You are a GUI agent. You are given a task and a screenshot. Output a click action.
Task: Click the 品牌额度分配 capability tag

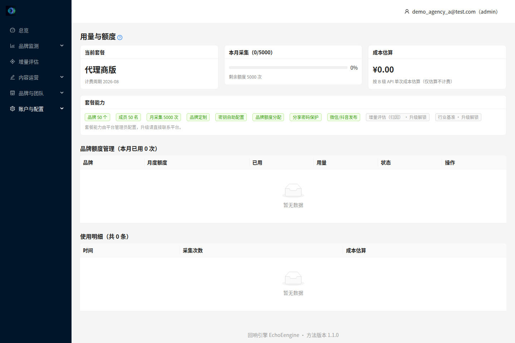(268, 117)
